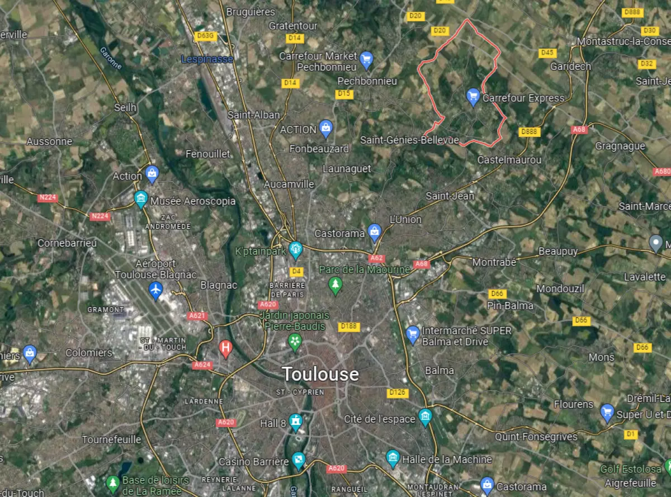
Task: Open the Carrefour Market Pechbonnieu shopping pin
Action: (366, 60)
